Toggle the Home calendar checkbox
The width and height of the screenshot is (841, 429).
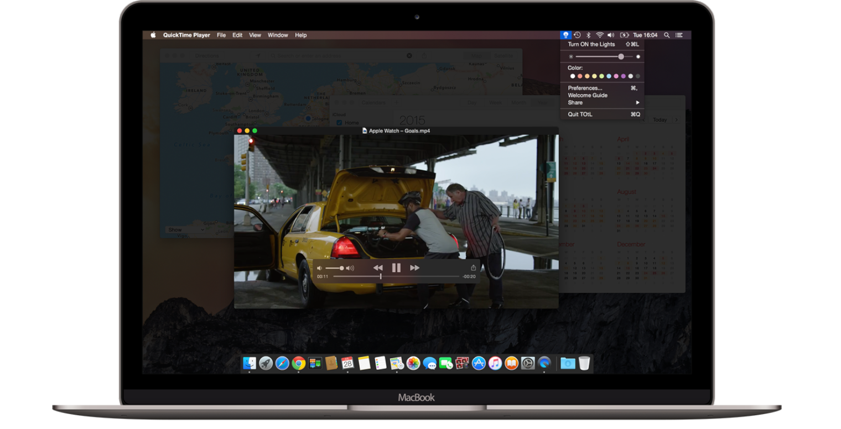tap(339, 123)
